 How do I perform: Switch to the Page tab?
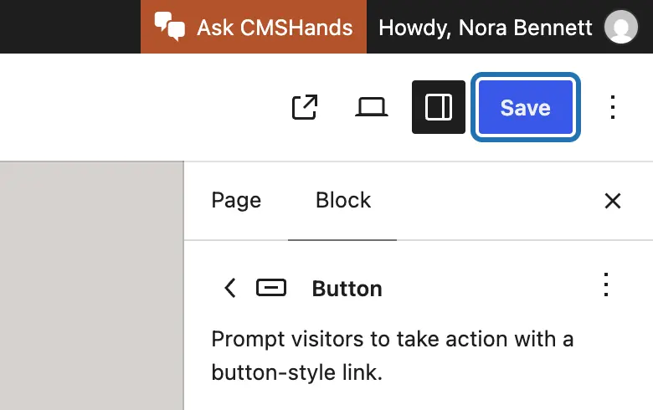(x=236, y=200)
